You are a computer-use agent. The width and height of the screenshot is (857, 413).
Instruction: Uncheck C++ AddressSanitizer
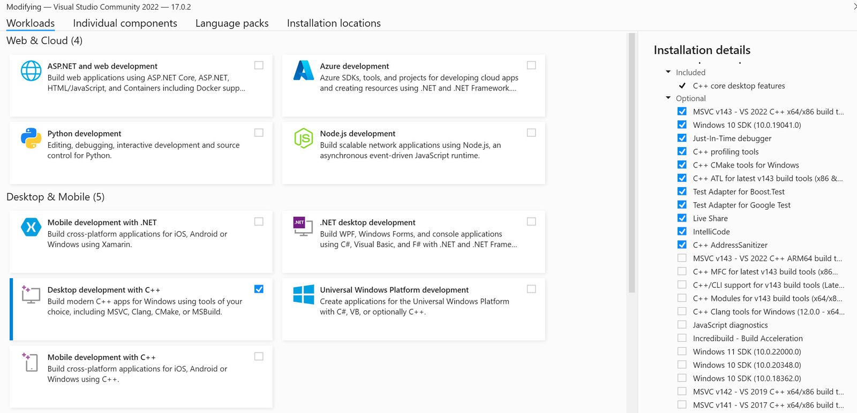(682, 245)
